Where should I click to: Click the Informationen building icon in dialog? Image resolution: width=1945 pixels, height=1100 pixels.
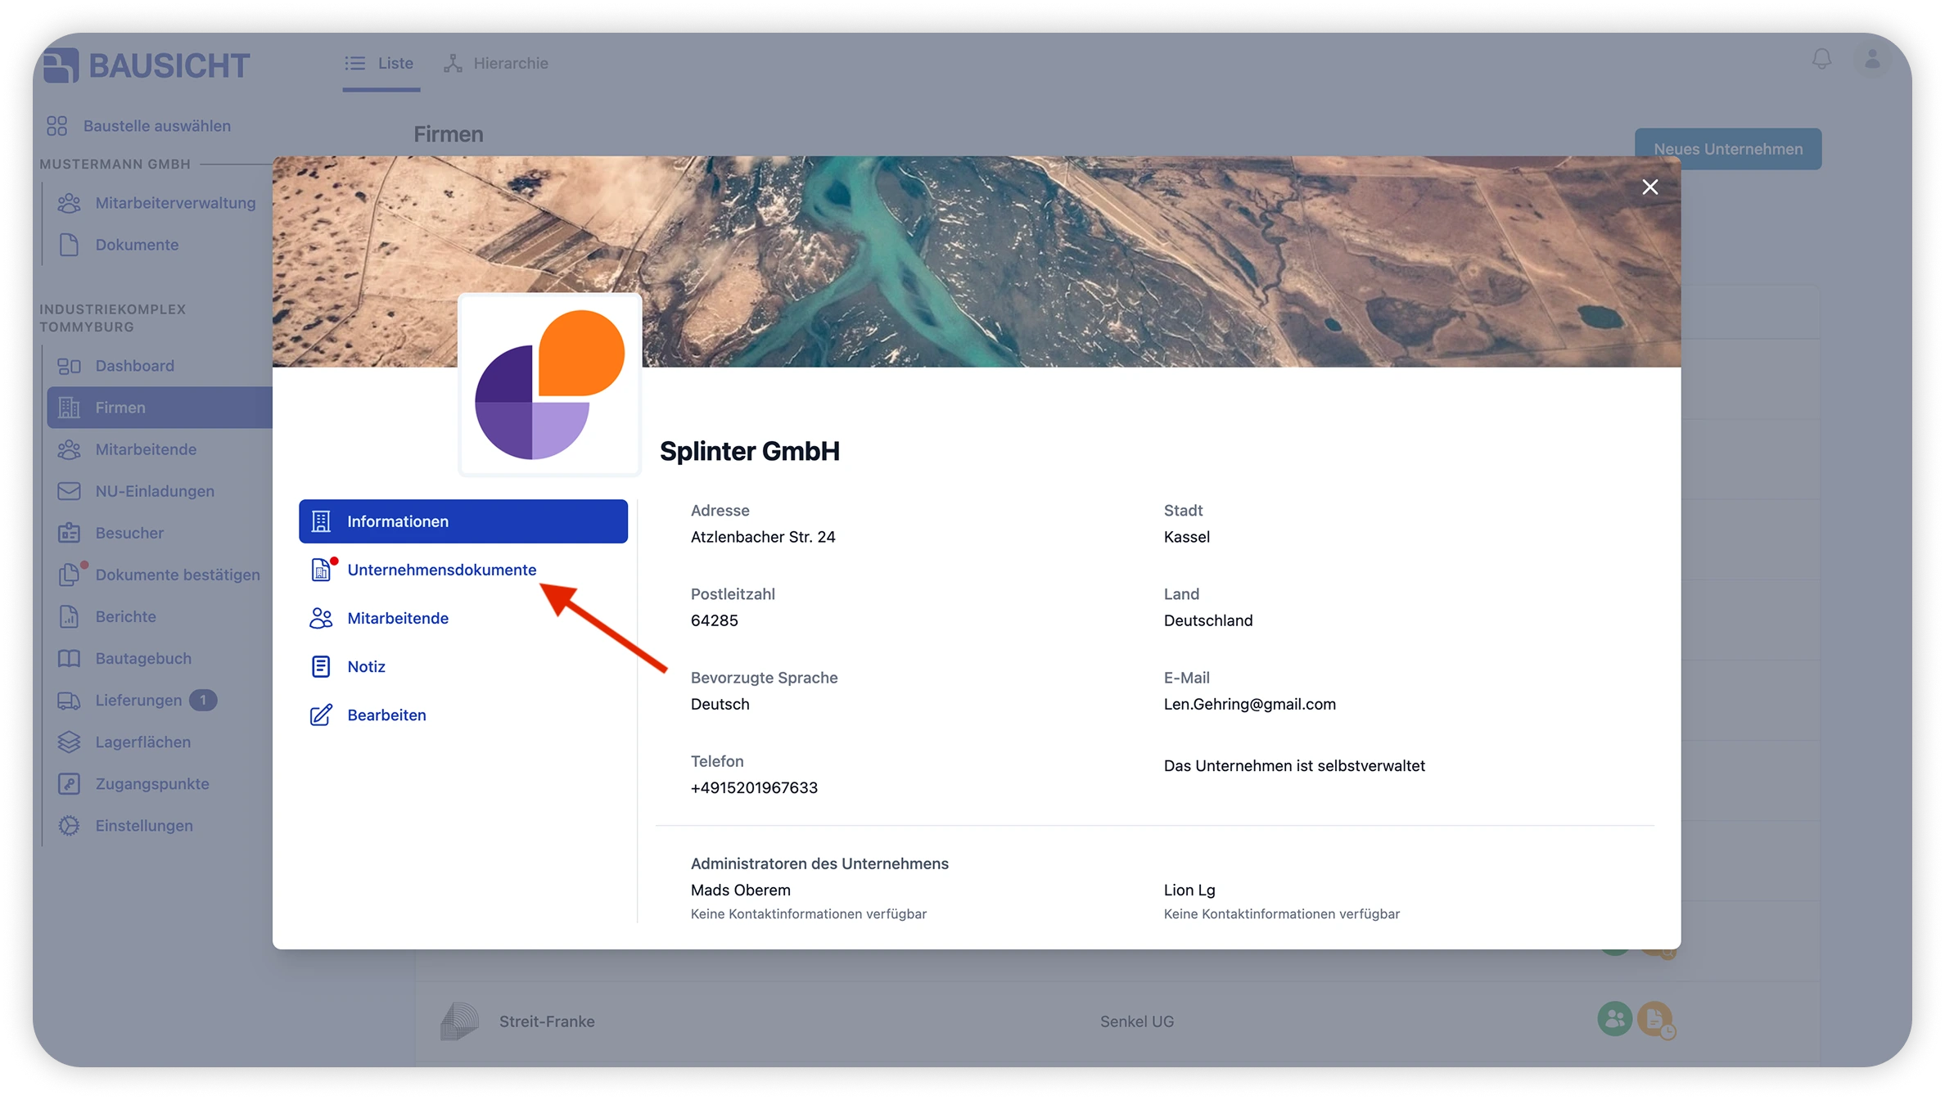click(x=321, y=521)
